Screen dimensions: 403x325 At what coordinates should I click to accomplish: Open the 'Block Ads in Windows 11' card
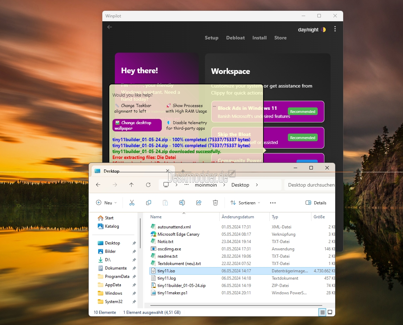(268, 112)
